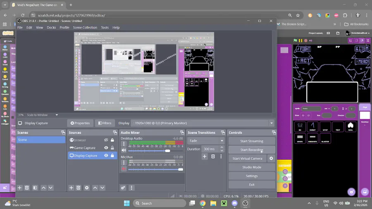Open Desktop Audio three-dot options

(124, 144)
